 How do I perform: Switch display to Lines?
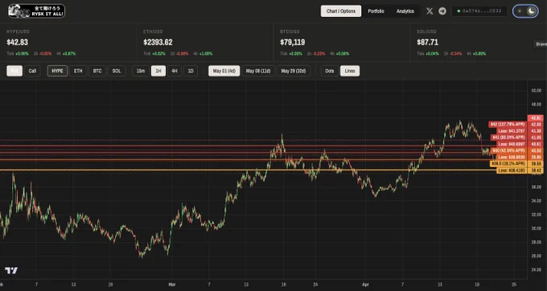click(x=350, y=71)
